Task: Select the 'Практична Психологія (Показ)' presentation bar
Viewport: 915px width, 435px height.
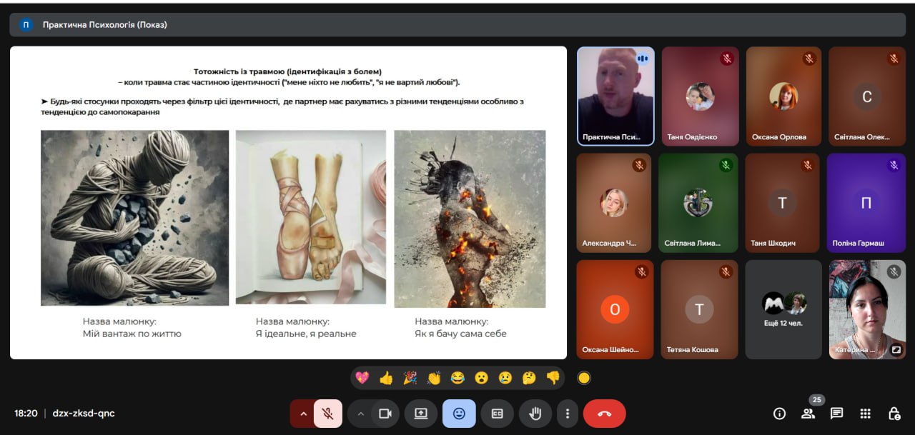Action: (457, 25)
